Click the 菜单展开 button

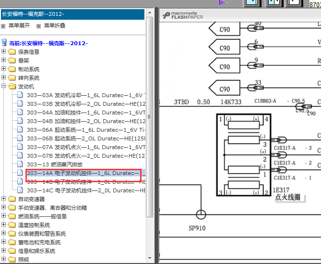[19, 25]
